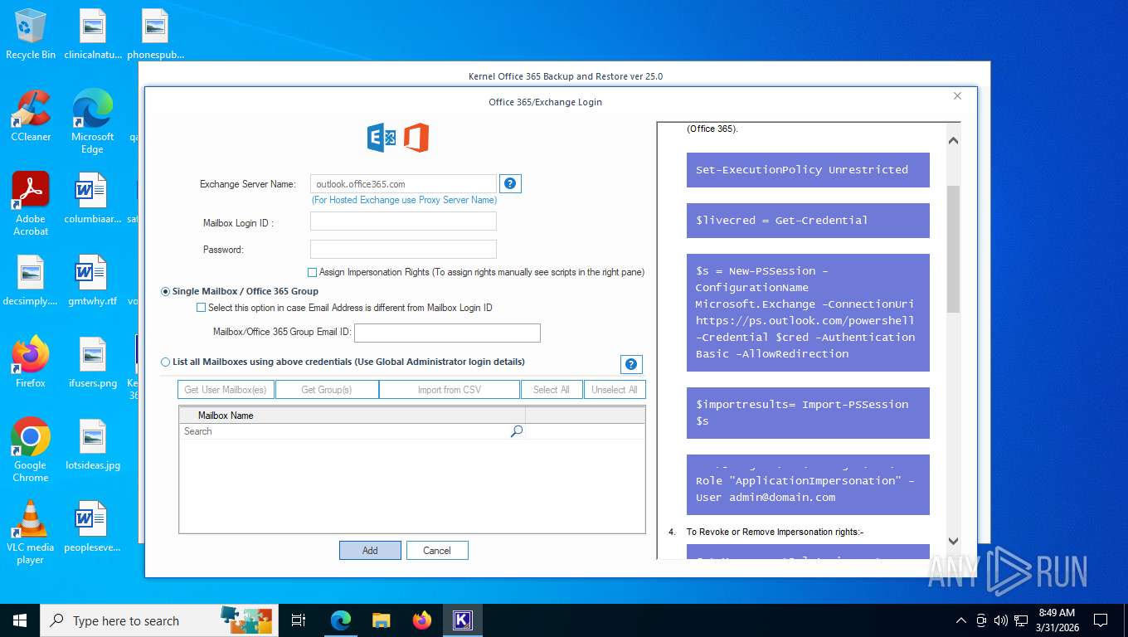Select ifusers.png file on desktop
The width and height of the screenshot is (1128, 637).
92,362
